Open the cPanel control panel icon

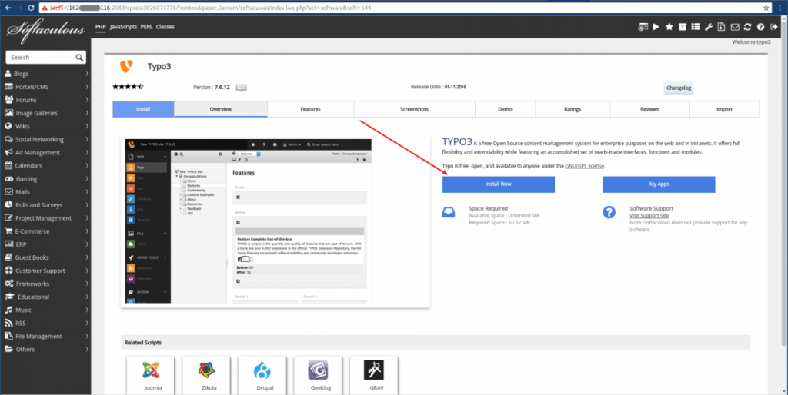pyautogui.click(x=643, y=27)
